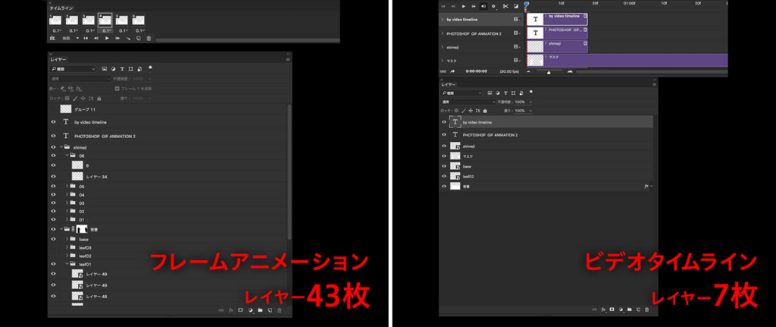Click unify layer visibility icon in left panel

click(x=71, y=89)
